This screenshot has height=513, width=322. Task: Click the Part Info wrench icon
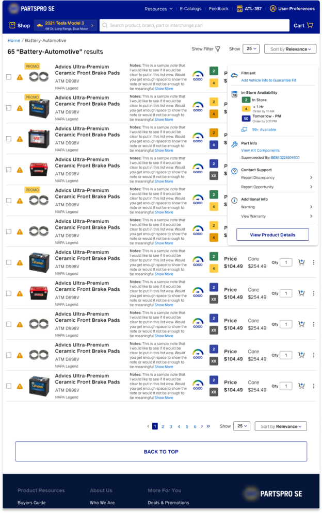234,144
